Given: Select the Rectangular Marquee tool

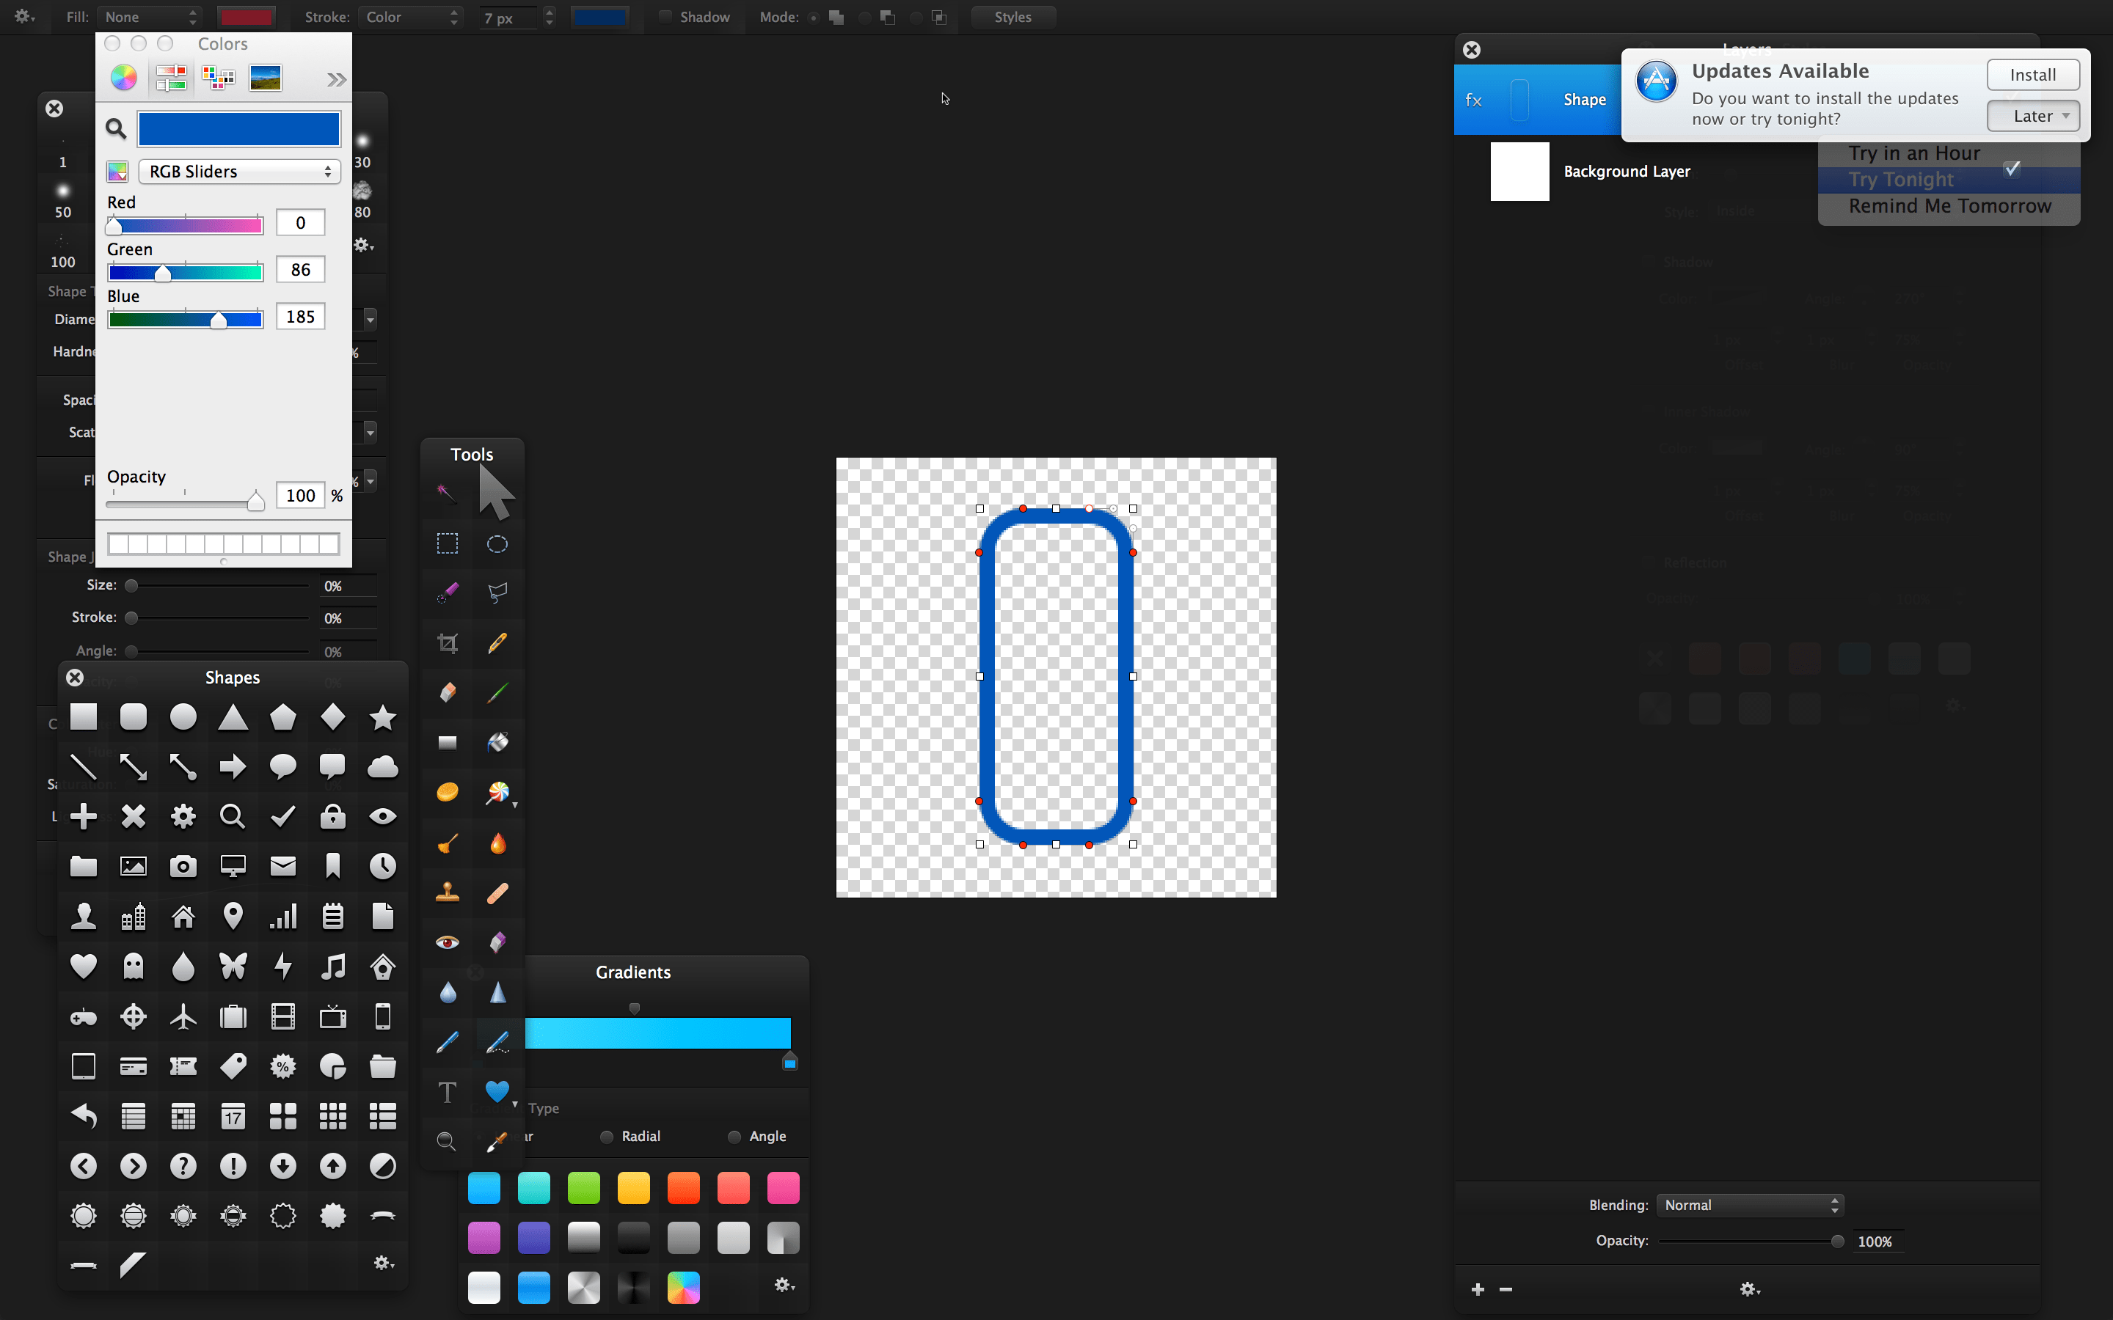Looking at the screenshot, I should coord(447,544).
